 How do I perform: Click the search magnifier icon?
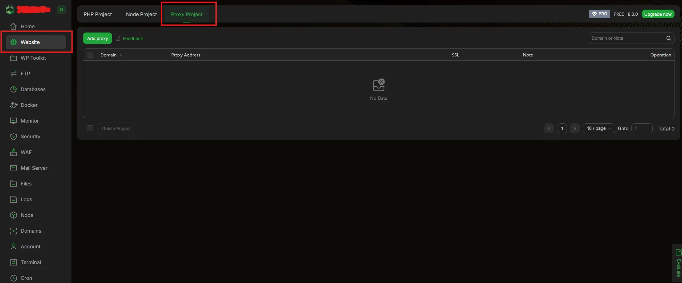(x=668, y=38)
